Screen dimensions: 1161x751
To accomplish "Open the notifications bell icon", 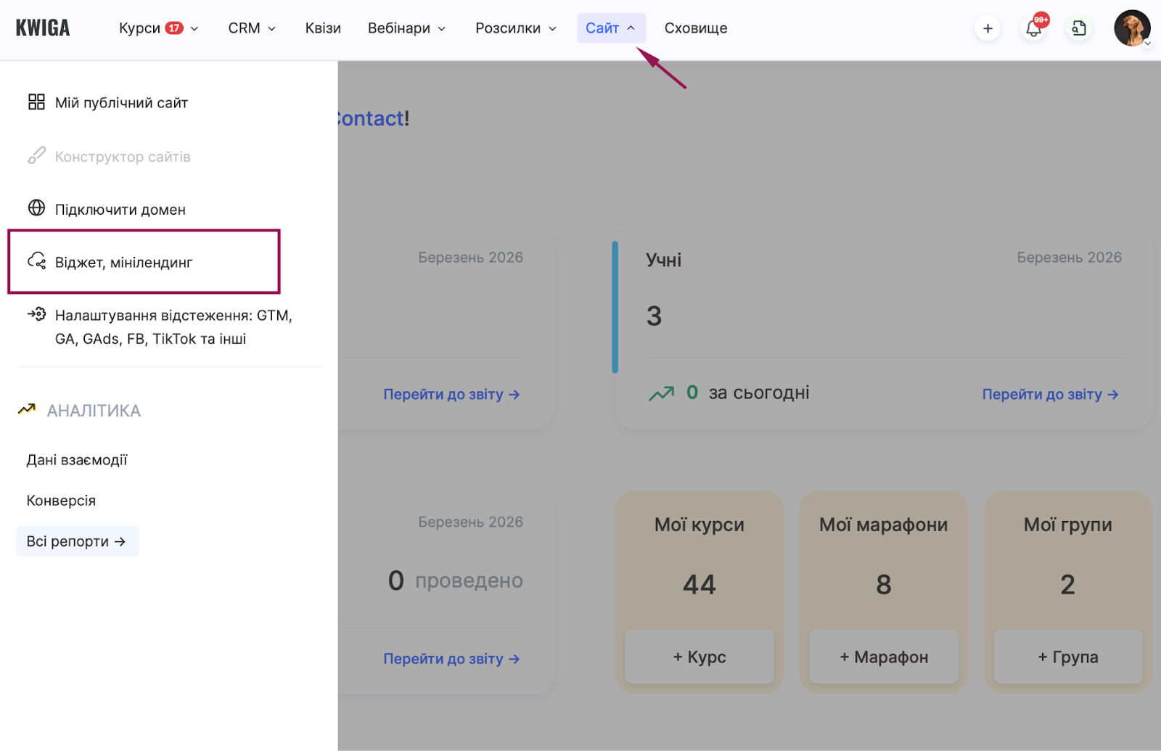I will point(1033,28).
